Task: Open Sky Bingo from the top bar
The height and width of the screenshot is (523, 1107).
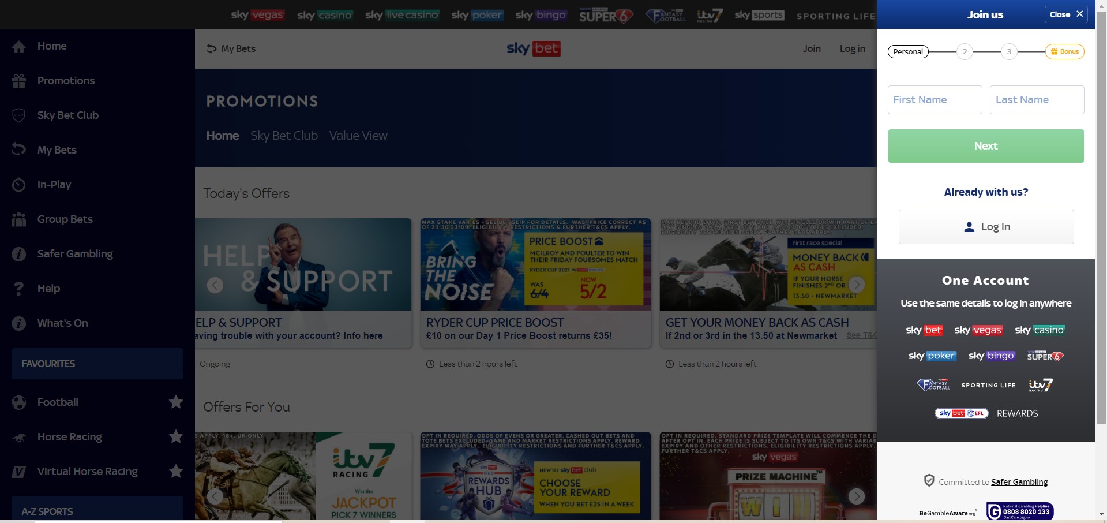Action: (541, 15)
